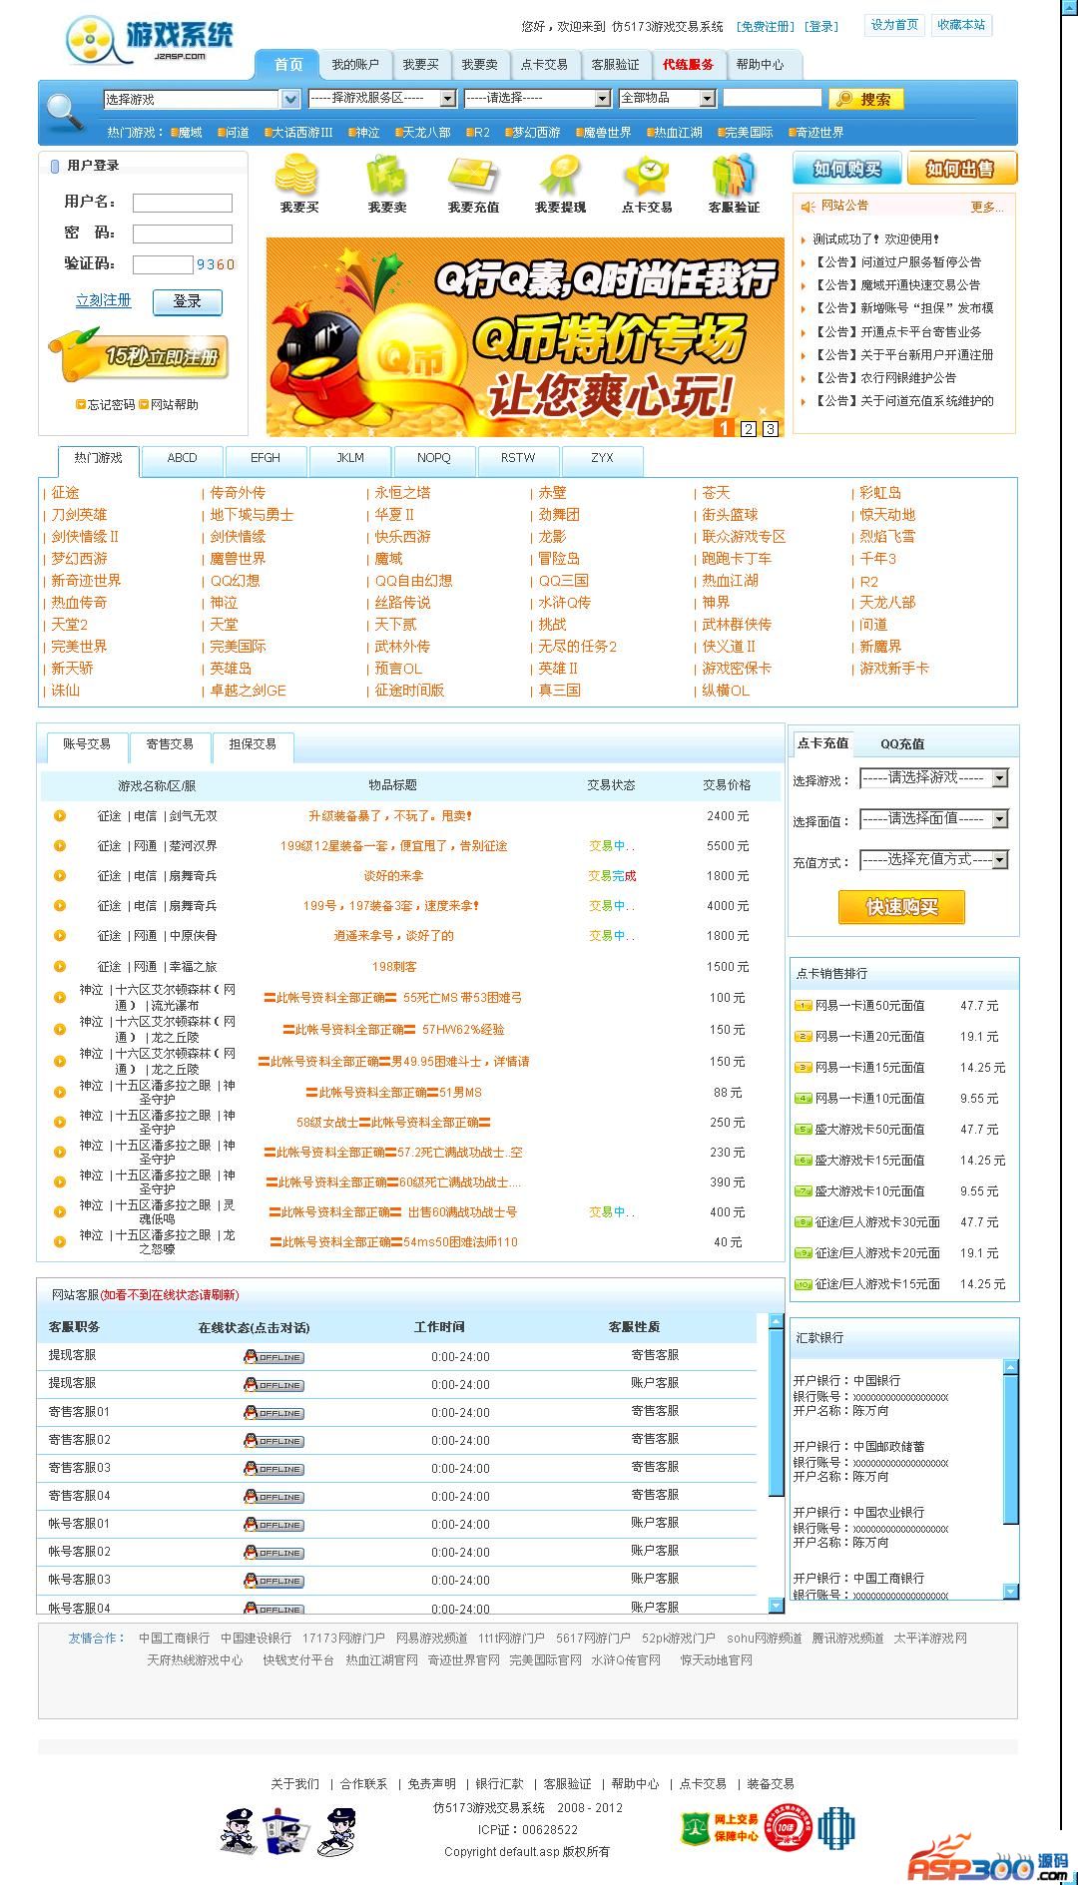
Task: Click the 游戏系统 site logo
Action: click(x=150, y=41)
